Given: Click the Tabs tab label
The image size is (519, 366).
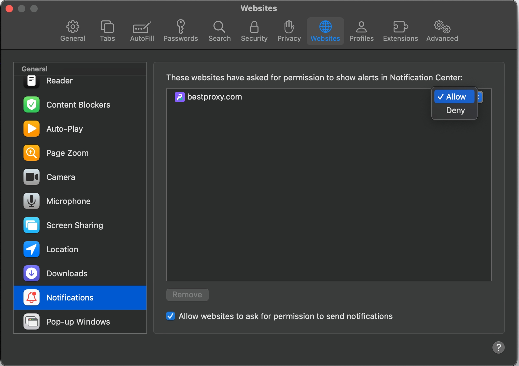Looking at the screenshot, I should coord(107,39).
